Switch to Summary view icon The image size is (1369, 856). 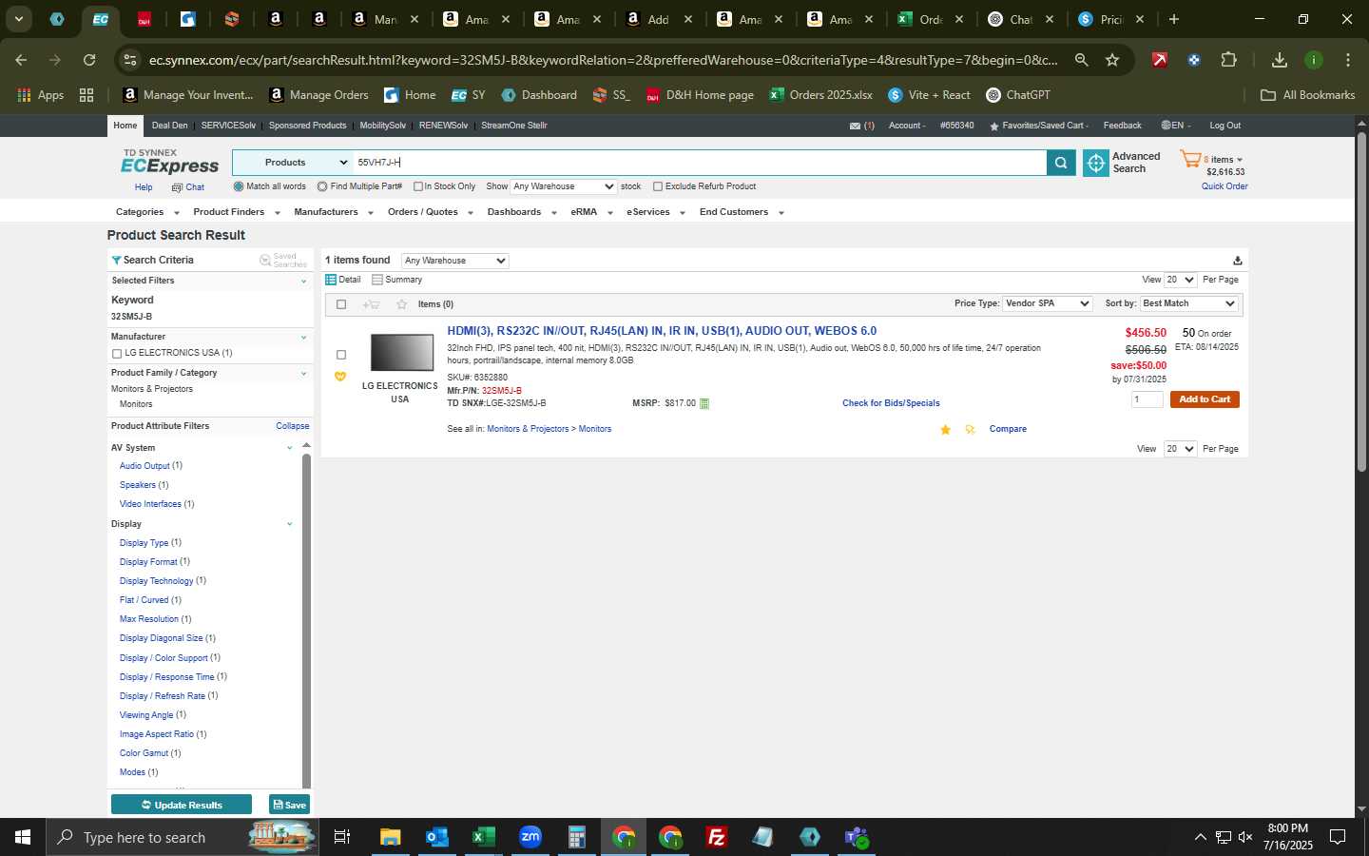click(377, 280)
